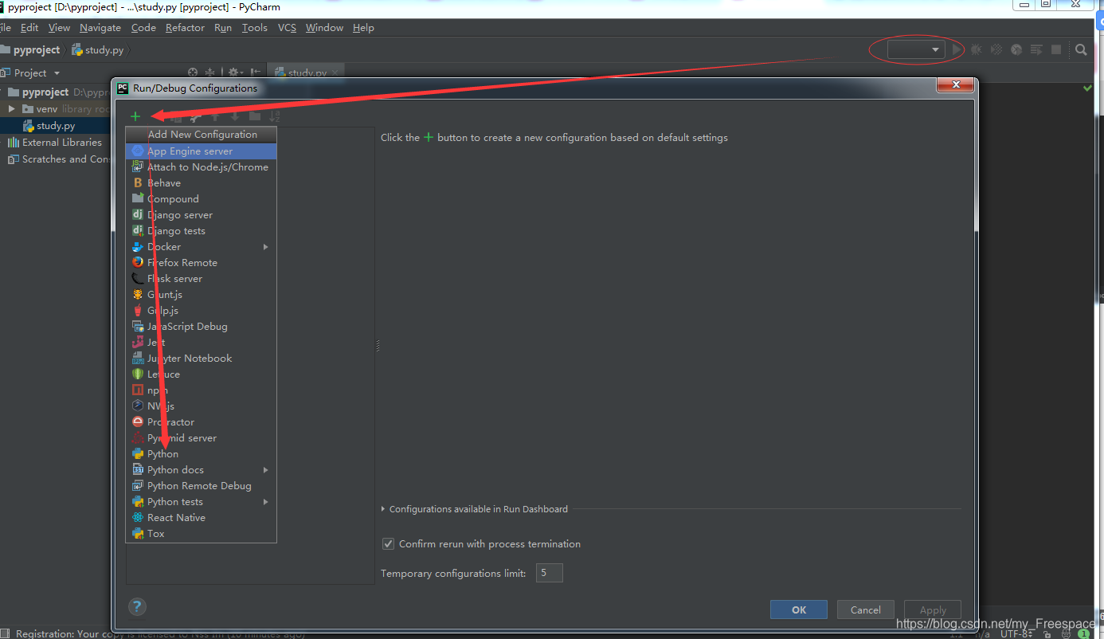Viewport: 1104px width, 639px height.
Task: Click the move into new folder icon
Action: click(x=255, y=116)
